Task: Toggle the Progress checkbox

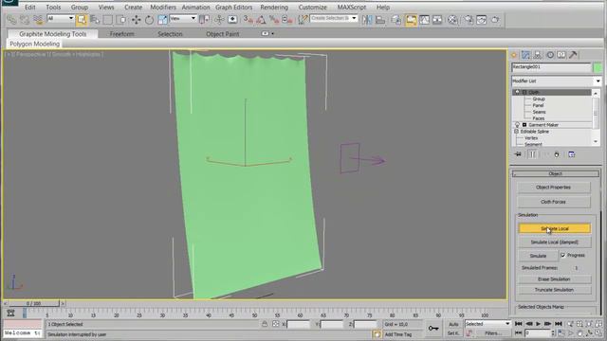Action: pyautogui.click(x=562, y=255)
